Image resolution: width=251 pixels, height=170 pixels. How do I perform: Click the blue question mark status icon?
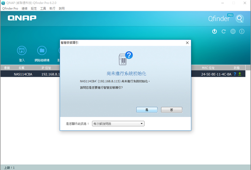point(235,74)
